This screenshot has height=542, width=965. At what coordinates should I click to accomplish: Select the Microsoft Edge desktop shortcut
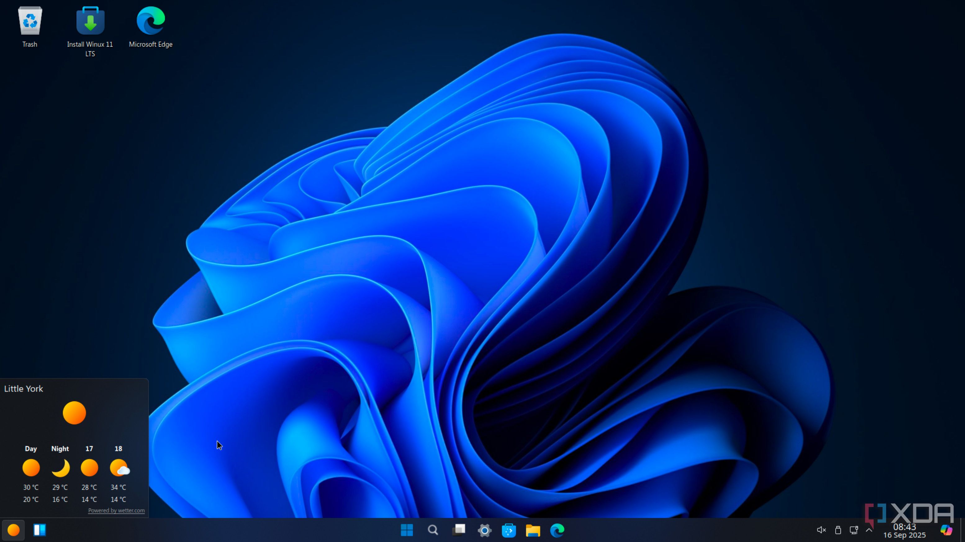[151, 27]
